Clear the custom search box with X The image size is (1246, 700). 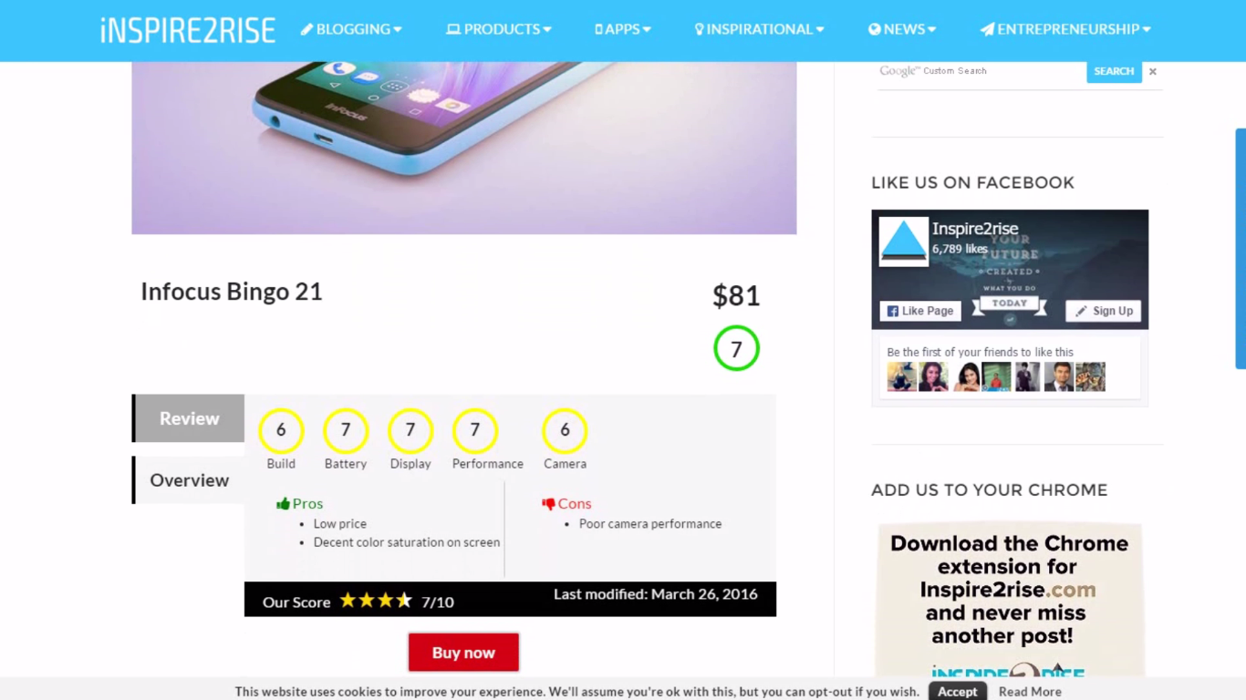point(1153,71)
